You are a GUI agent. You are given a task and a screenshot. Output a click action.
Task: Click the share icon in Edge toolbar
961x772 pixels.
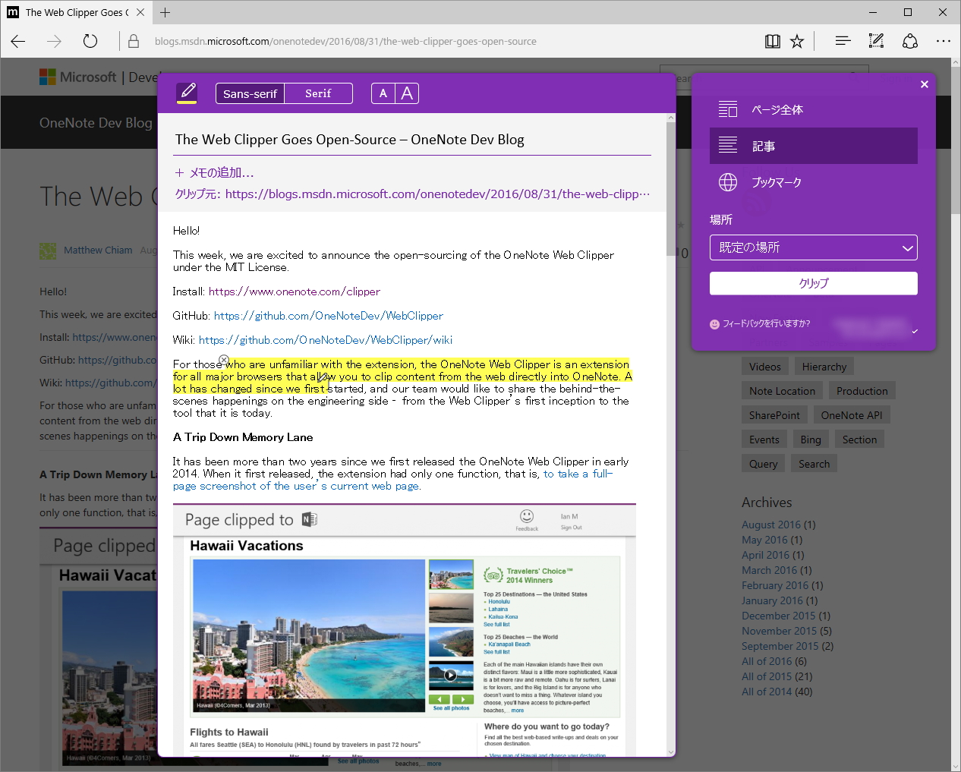tap(909, 41)
